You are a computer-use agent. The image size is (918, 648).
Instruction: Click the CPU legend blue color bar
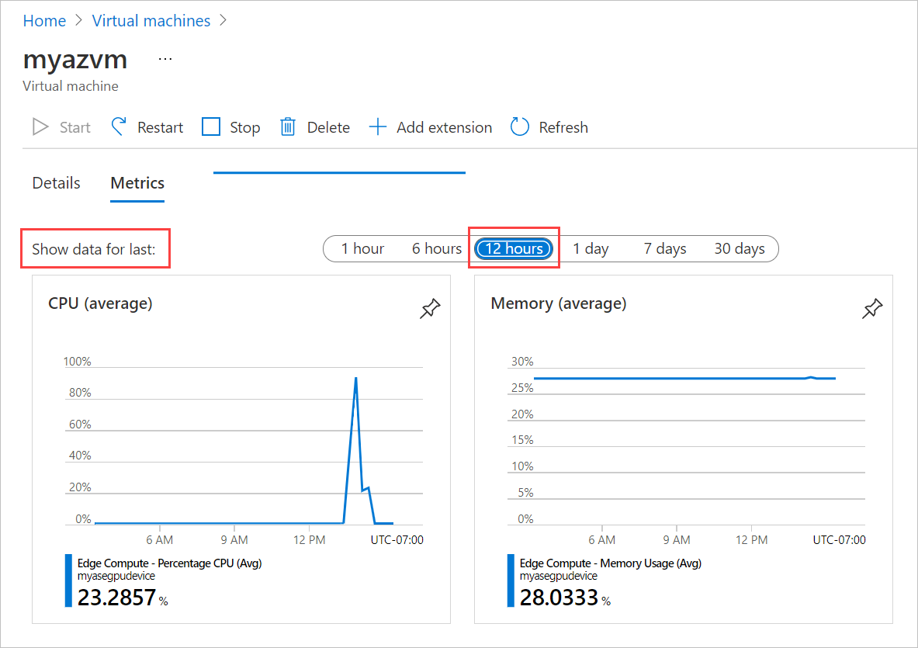coord(68,580)
